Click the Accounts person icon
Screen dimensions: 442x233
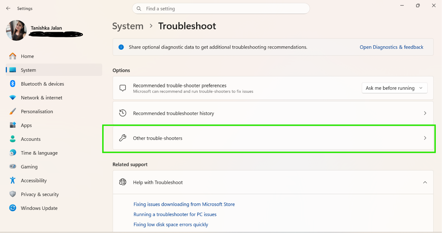pos(13,139)
